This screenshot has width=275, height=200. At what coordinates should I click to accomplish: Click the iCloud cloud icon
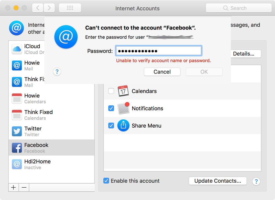point(17,49)
